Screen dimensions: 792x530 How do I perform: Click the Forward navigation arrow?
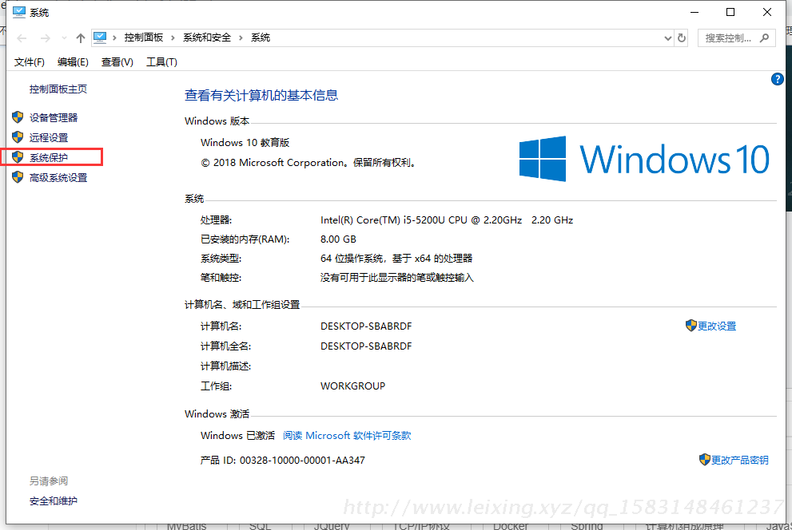click(x=46, y=38)
